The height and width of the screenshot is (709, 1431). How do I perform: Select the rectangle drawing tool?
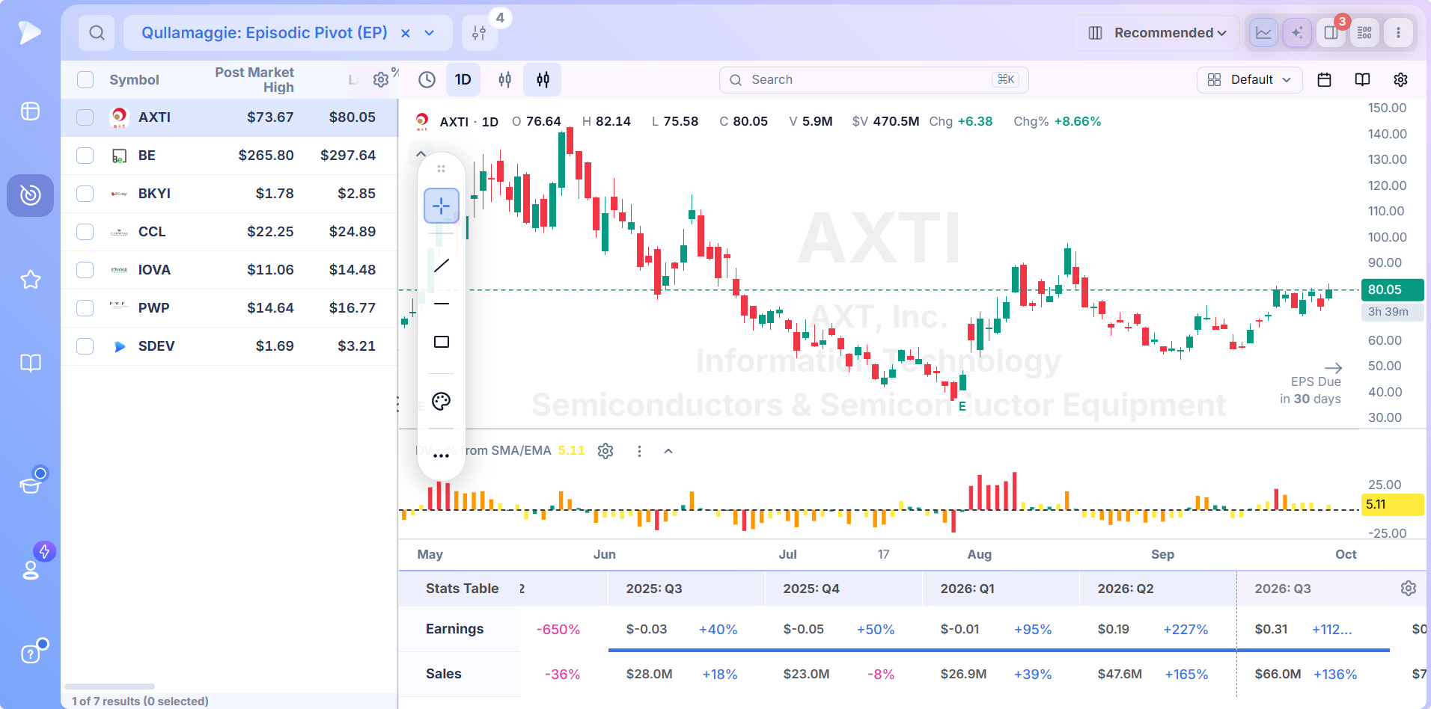click(442, 342)
